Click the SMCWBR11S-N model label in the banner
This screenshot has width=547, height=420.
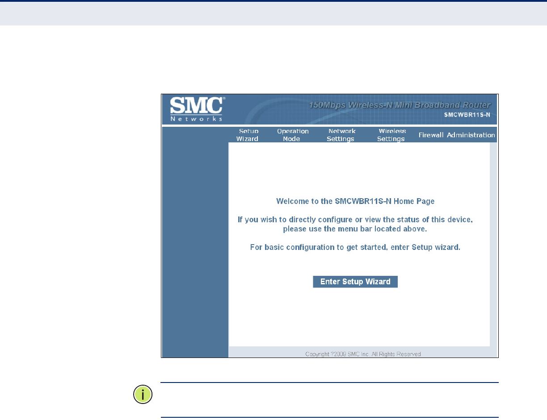coord(467,115)
